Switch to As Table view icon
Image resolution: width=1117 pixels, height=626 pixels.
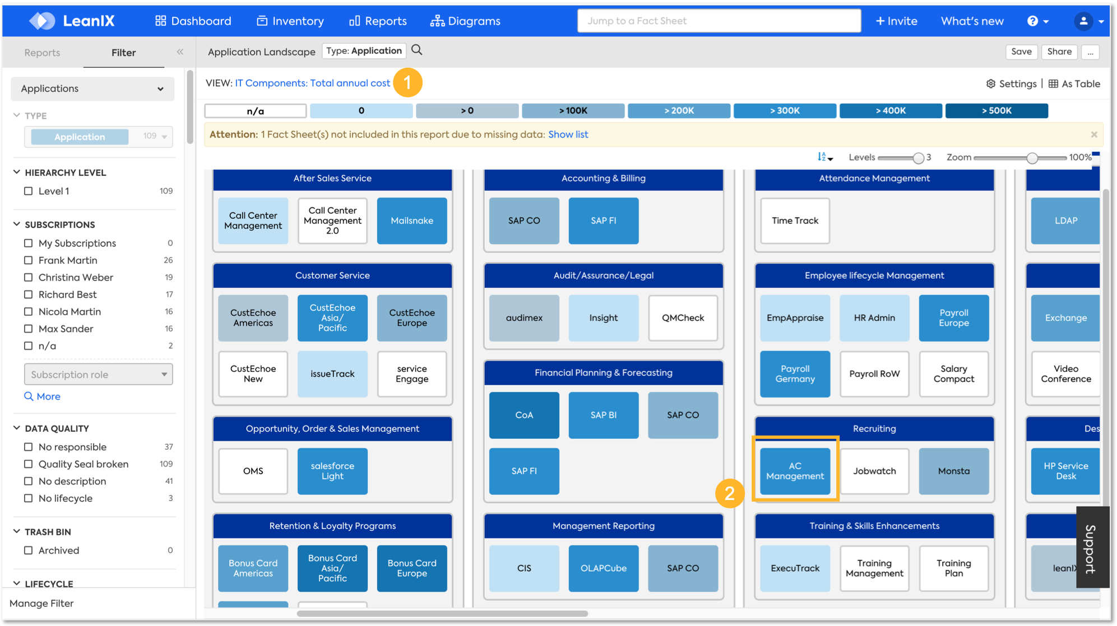[1053, 84]
